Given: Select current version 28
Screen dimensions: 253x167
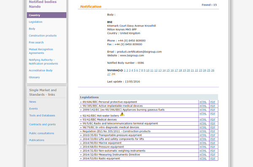Looking at the screenshot, I should pyautogui.click(x=113, y=74).
